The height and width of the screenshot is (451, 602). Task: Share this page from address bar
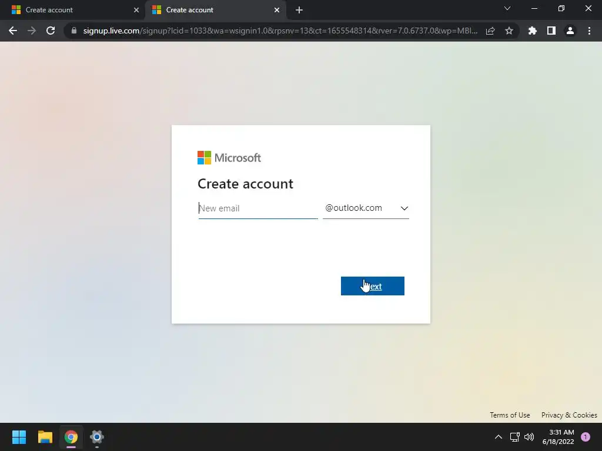click(x=490, y=31)
